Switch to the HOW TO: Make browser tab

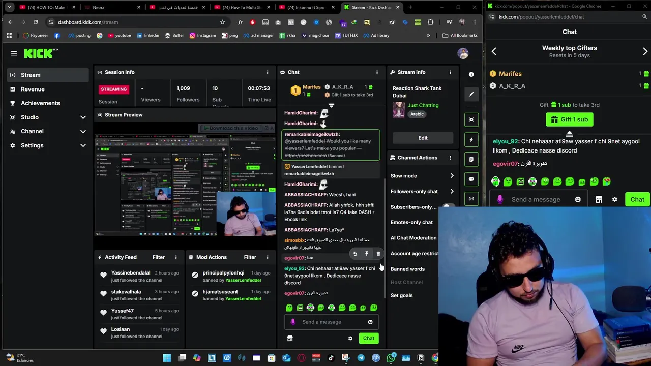tap(47, 7)
